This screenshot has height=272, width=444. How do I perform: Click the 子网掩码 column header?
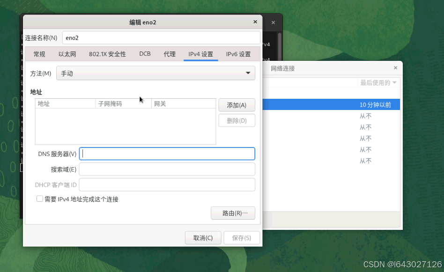coord(124,103)
